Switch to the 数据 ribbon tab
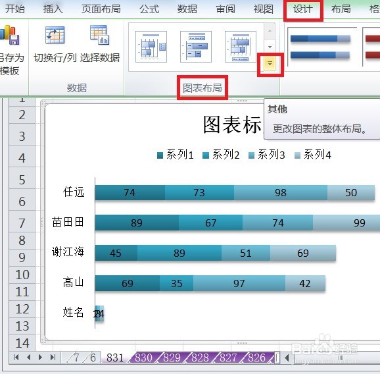 (187, 9)
